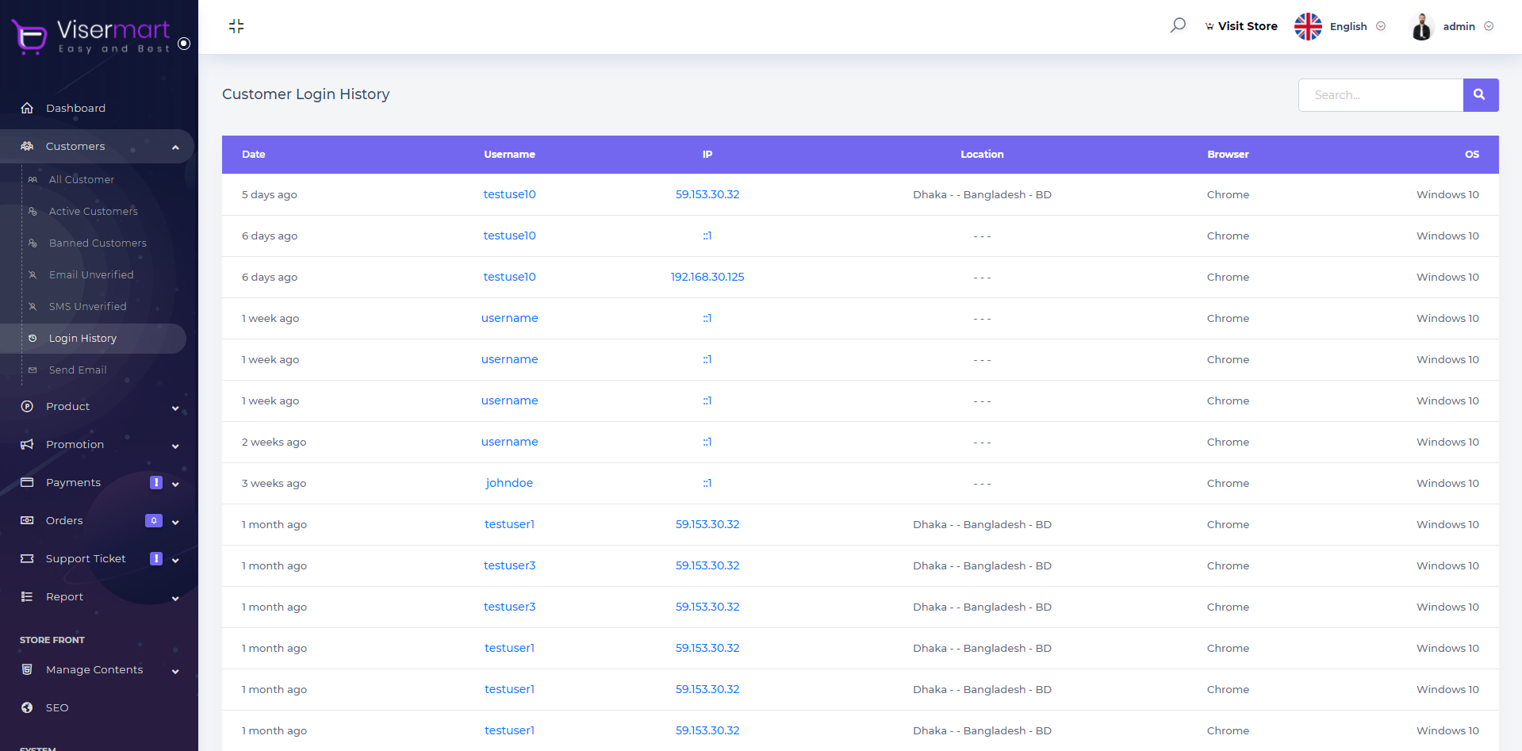This screenshot has height=751, width=1522.
Task: Click the Dashboard home icon
Action: tap(27, 108)
